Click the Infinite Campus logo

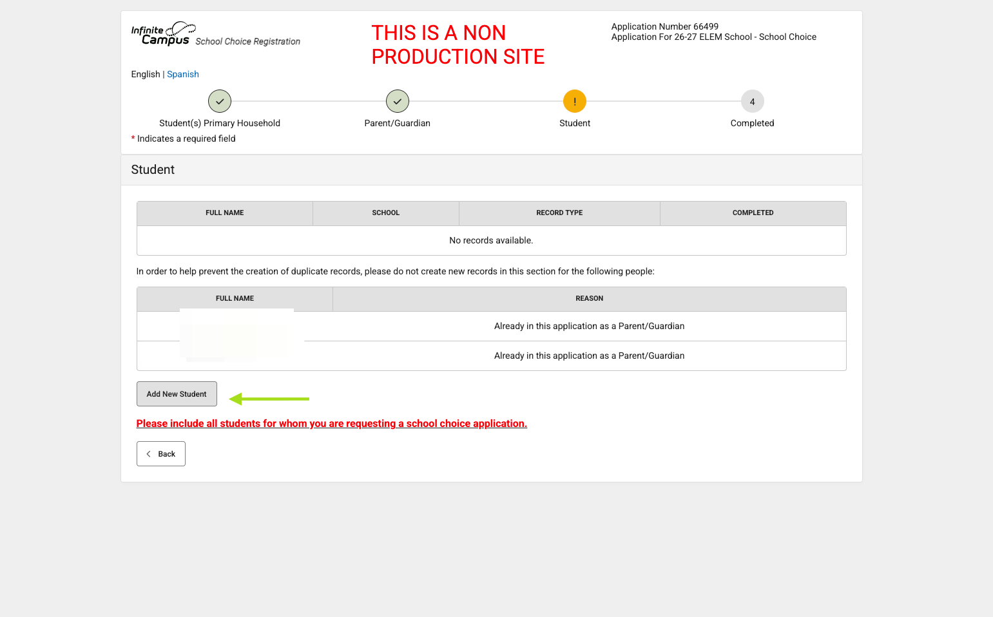click(x=163, y=33)
